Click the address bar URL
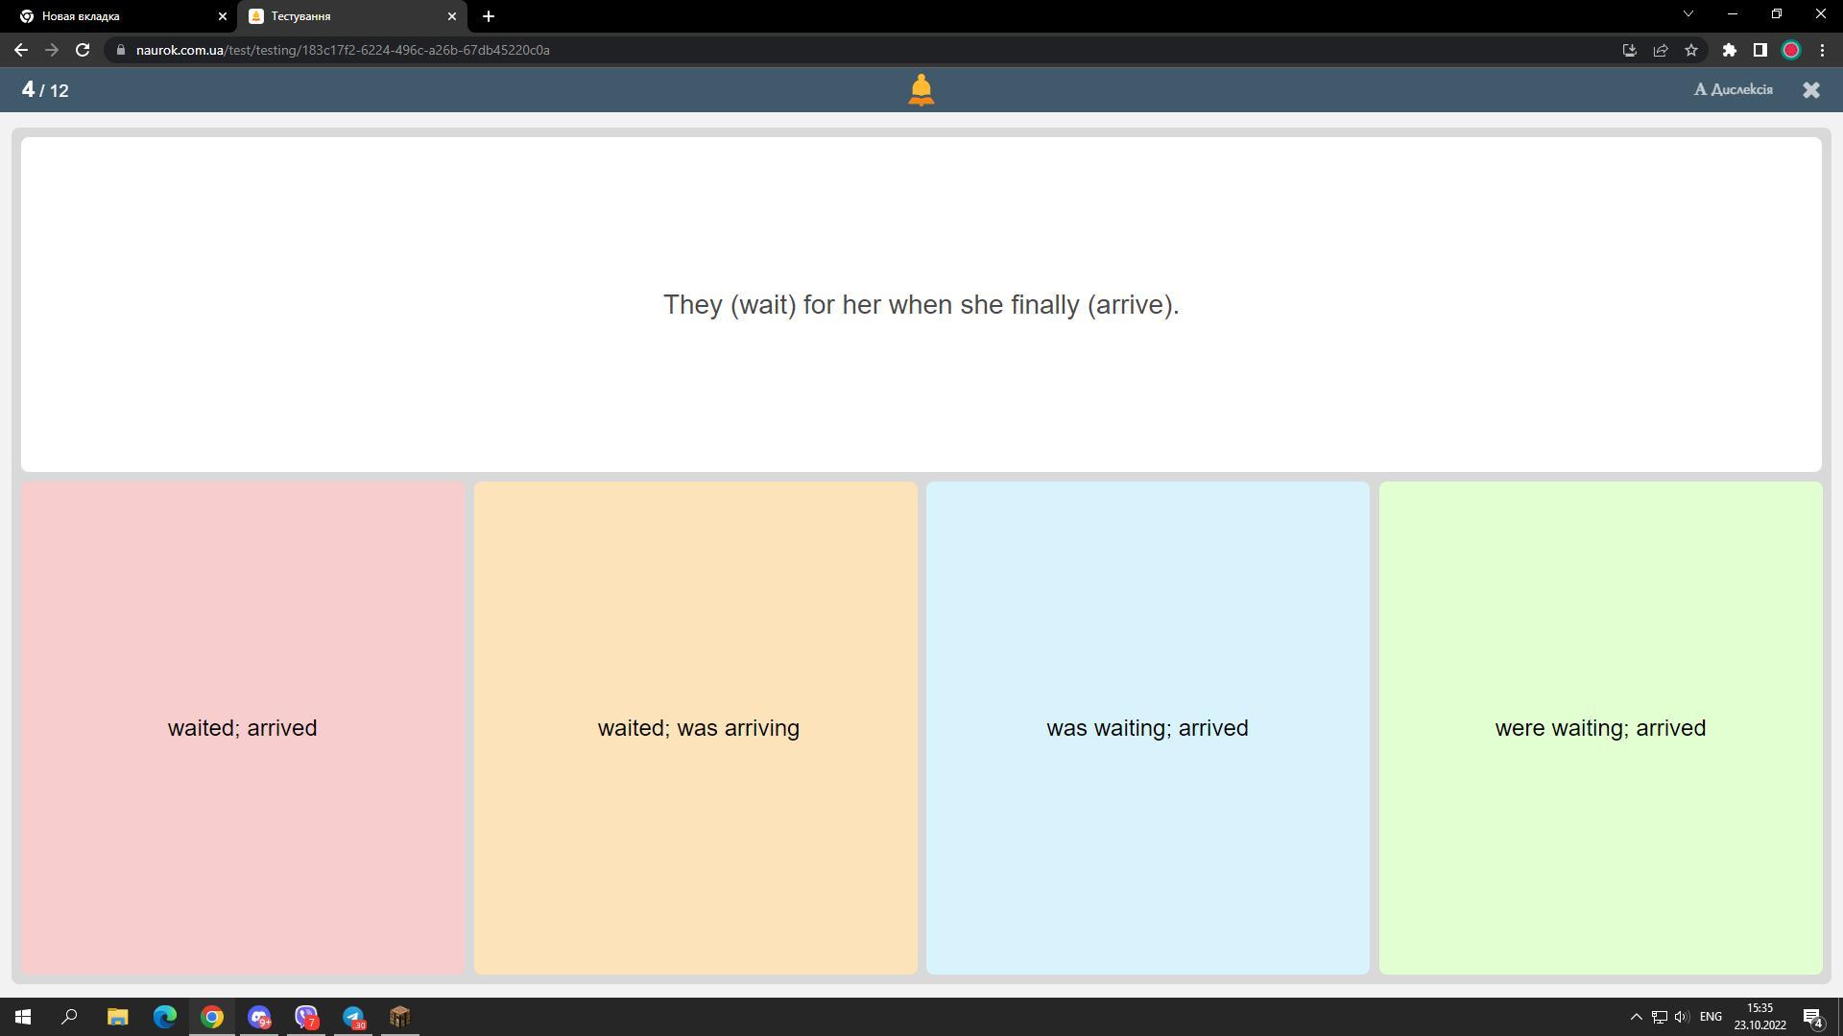 coord(343,50)
